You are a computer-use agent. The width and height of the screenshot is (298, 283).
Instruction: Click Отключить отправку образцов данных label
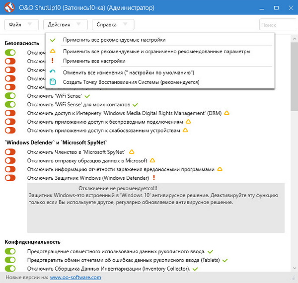tap(87, 161)
